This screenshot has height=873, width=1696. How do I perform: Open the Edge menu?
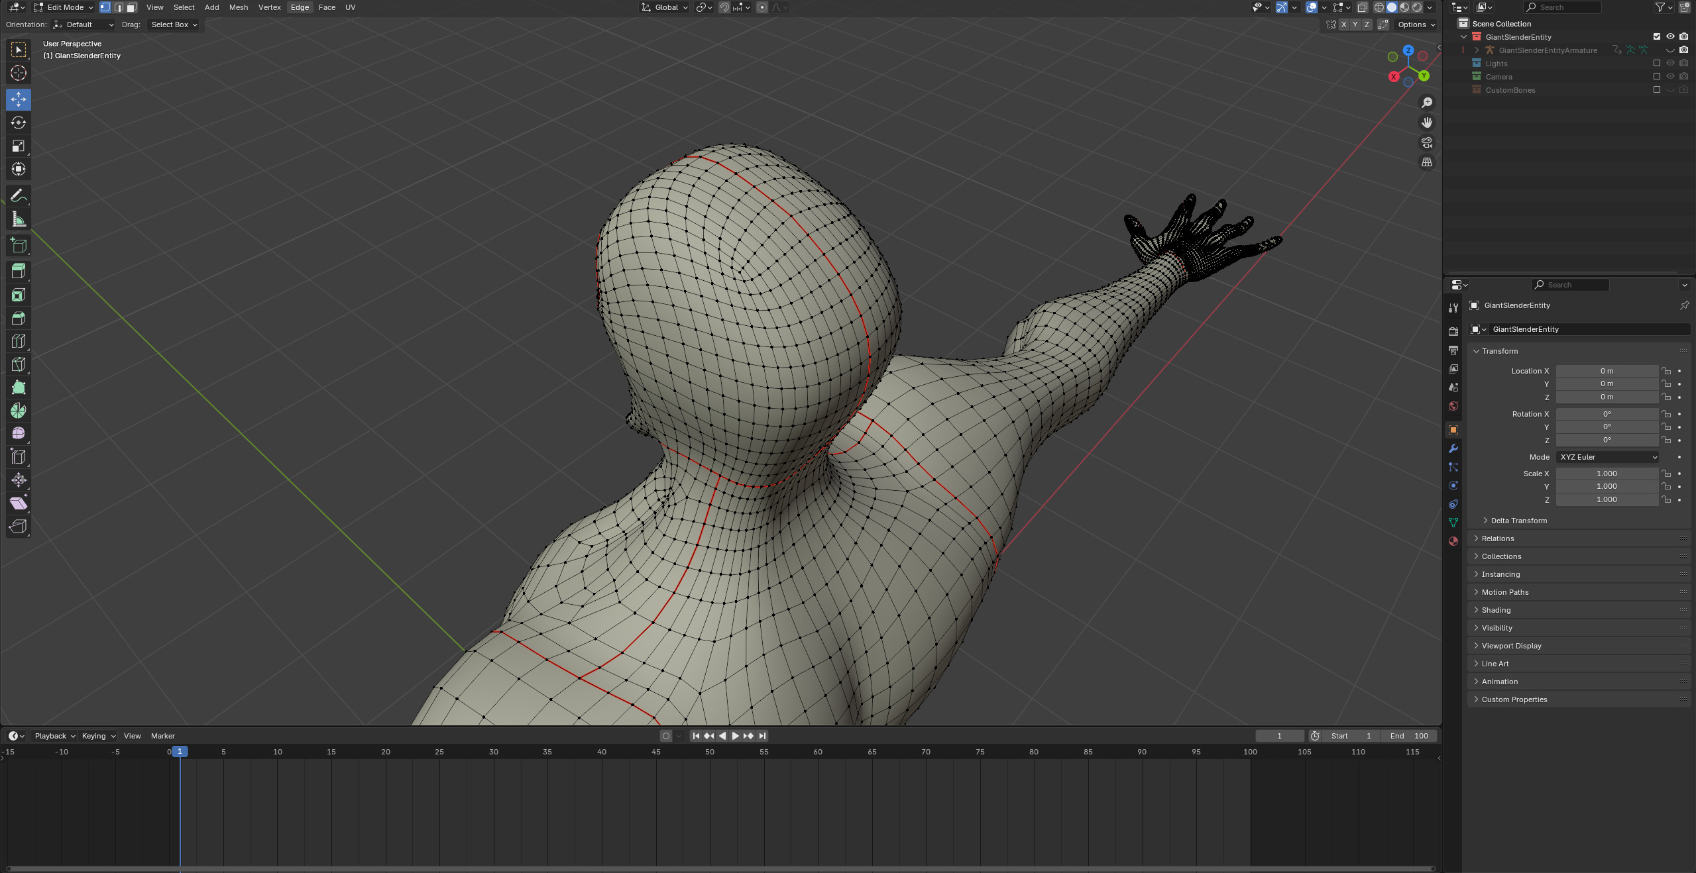pos(300,7)
